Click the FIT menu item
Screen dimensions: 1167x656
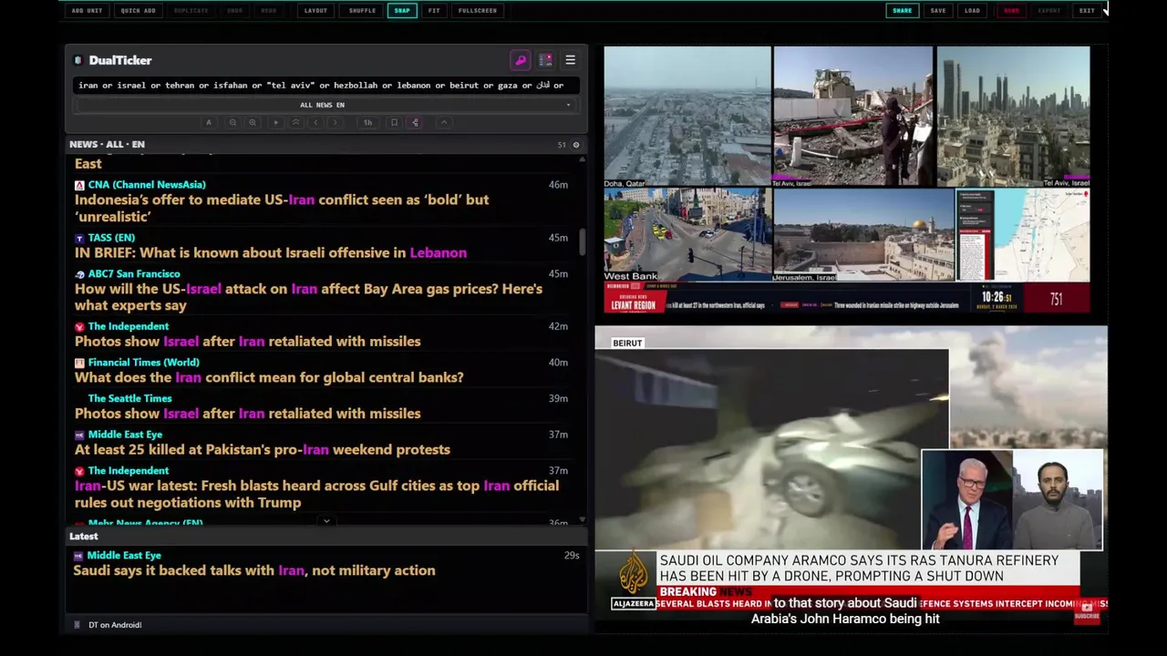coord(434,11)
